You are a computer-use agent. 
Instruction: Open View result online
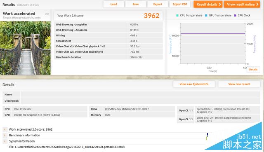[x=242, y=5]
